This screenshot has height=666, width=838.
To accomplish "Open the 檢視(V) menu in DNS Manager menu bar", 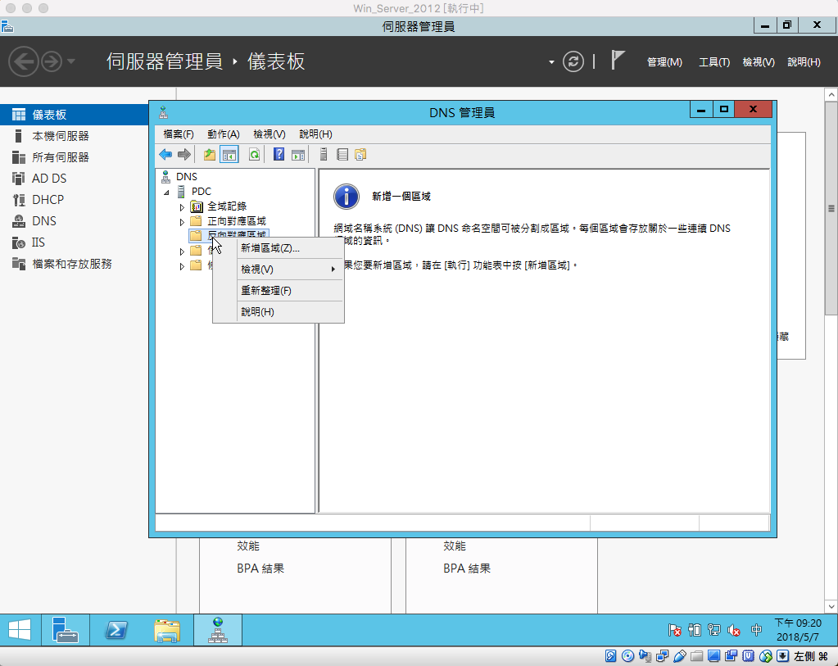I will pyautogui.click(x=270, y=134).
